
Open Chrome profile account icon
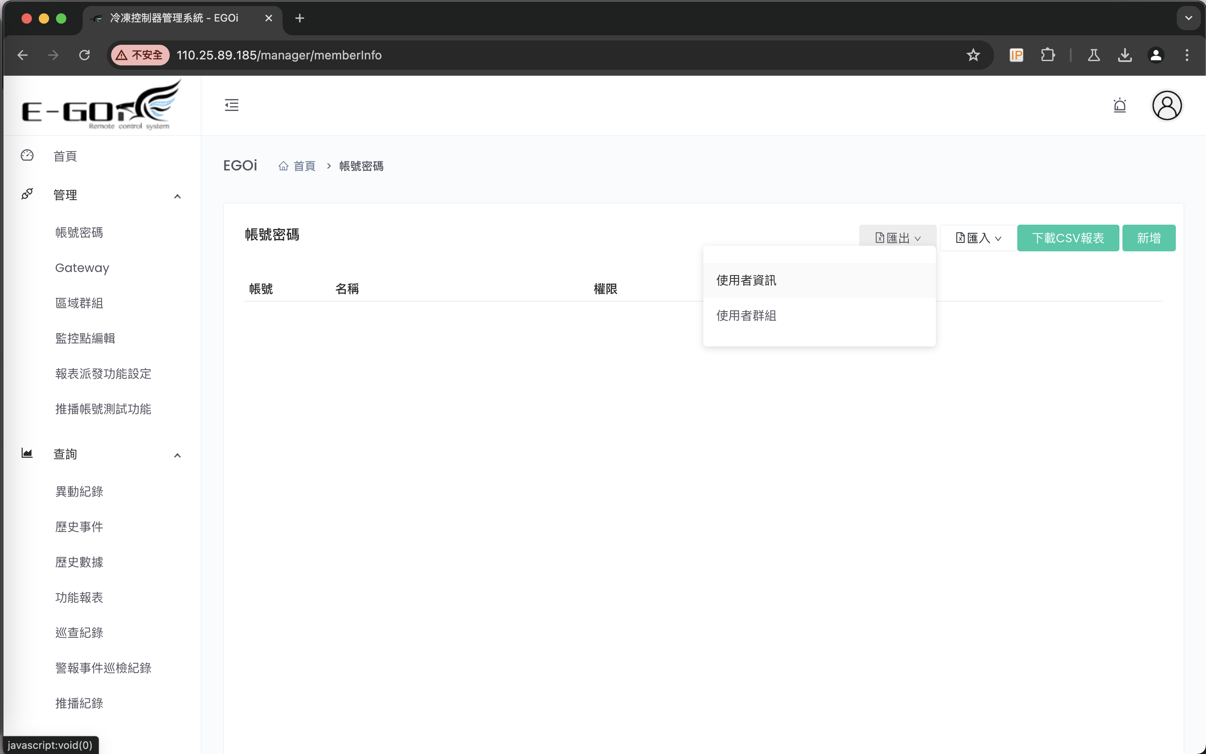(1156, 55)
